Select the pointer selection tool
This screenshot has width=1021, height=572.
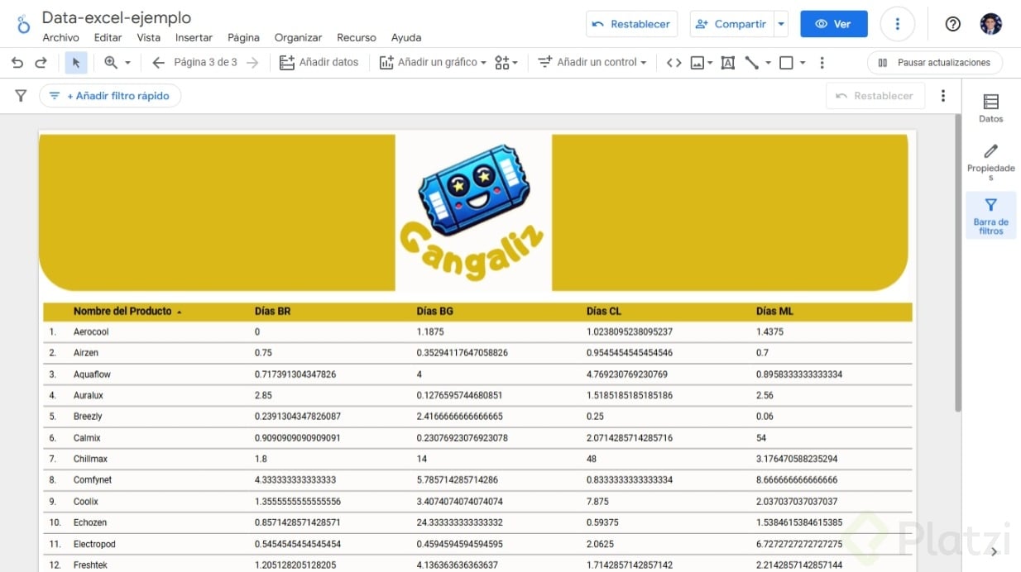tap(76, 63)
